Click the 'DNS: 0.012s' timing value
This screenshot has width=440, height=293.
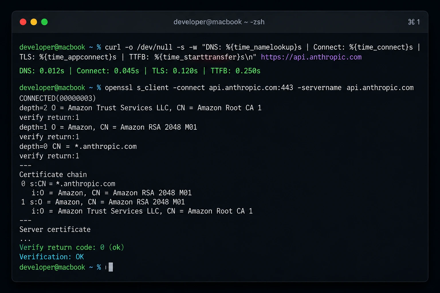click(x=42, y=71)
